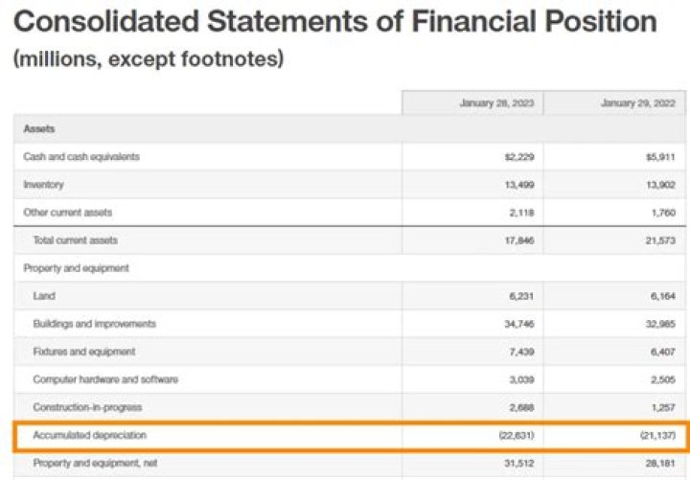The height and width of the screenshot is (480, 690).
Task: Select the Inventory row label
Action: 44,184
